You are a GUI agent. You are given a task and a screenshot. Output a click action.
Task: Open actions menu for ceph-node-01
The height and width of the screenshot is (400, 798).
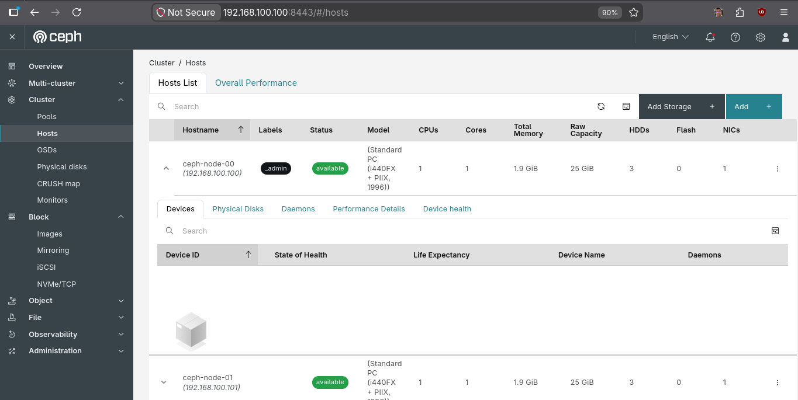pos(778,382)
